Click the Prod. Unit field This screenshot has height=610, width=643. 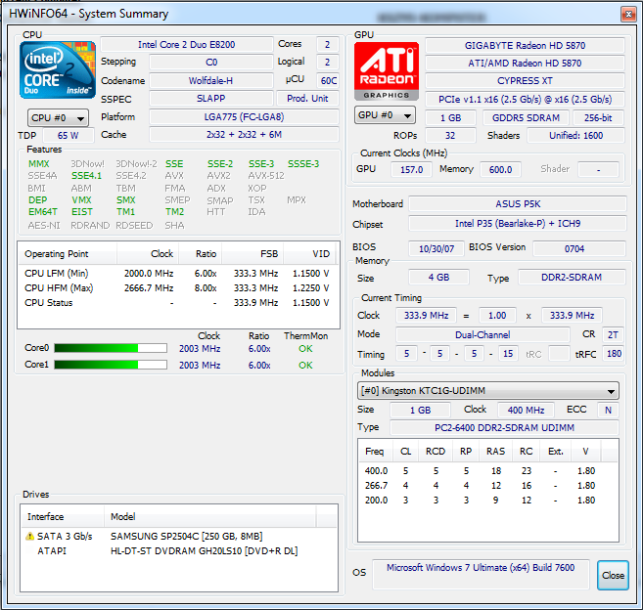pyautogui.click(x=307, y=99)
